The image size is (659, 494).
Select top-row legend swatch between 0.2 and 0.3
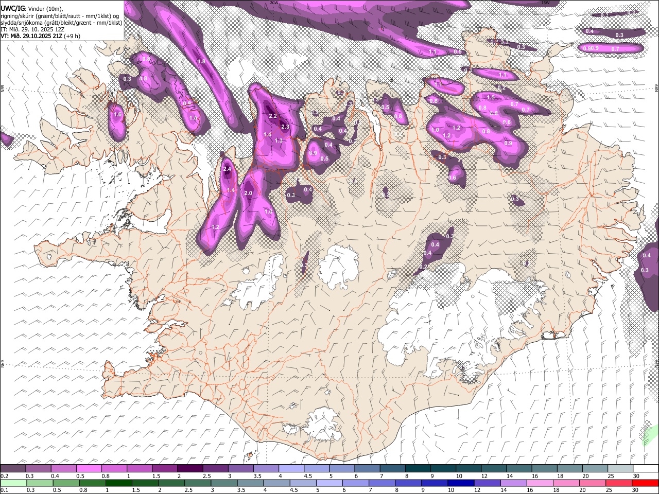pyautogui.click(x=13, y=469)
